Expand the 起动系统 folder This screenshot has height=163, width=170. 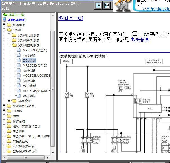(9, 101)
